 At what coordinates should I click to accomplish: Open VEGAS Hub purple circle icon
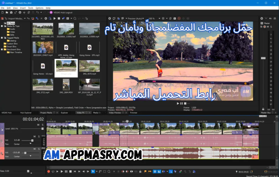[51, 12]
